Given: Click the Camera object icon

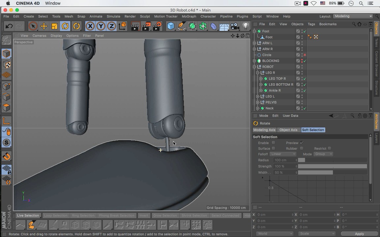Looking at the screenshot, I should point(235,26).
